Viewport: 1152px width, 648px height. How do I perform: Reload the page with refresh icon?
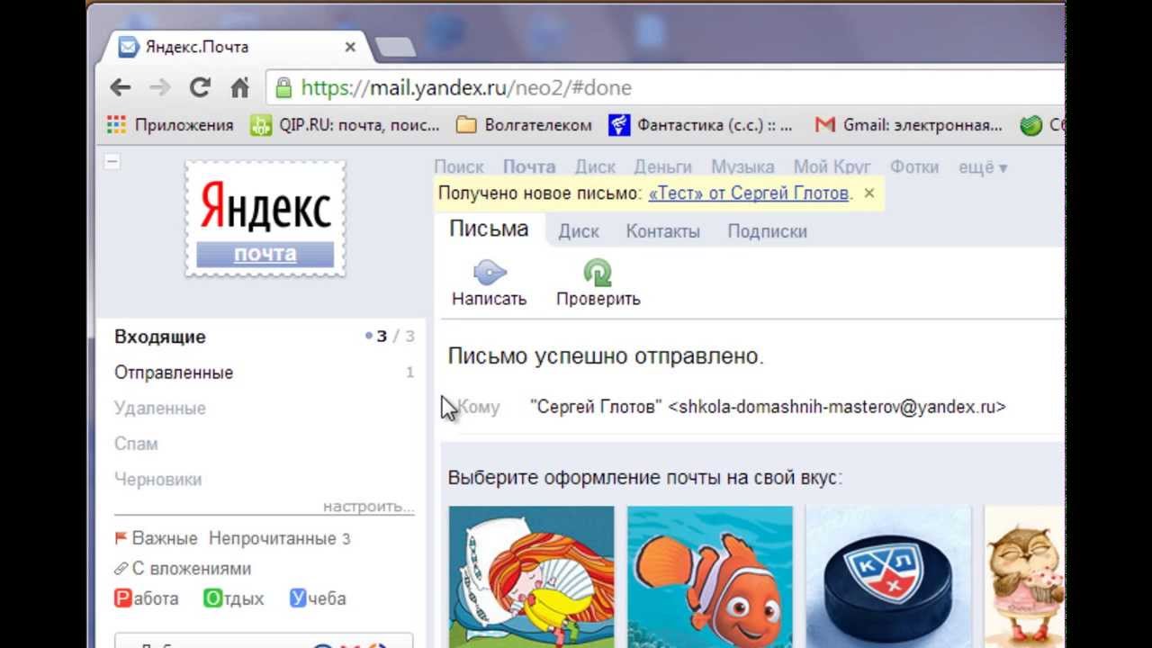(200, 87)
